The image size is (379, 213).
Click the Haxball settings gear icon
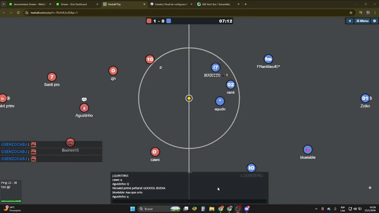pos(374,21)
